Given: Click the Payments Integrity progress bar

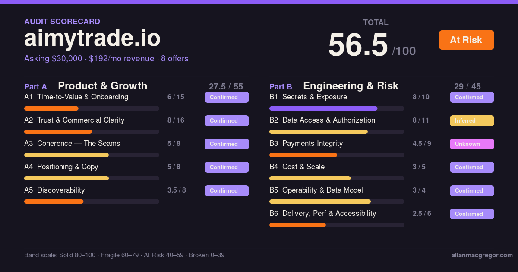Looking at the screenshot, I should click(337, 155).
